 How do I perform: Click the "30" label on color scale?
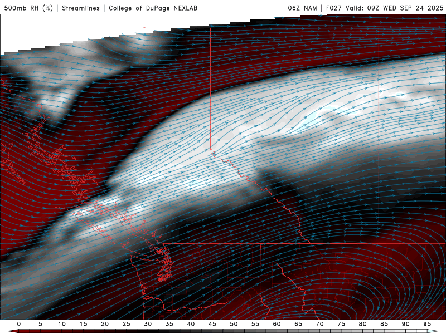pyautogui.click(x=148, y=324)
